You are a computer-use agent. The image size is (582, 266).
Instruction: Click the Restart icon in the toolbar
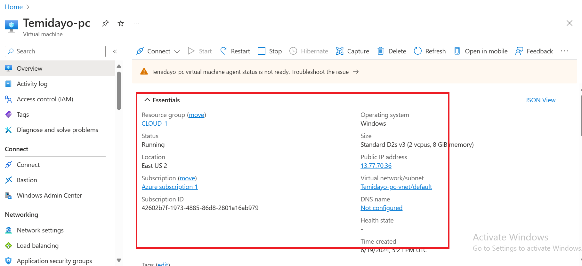(x=223, y=51)
